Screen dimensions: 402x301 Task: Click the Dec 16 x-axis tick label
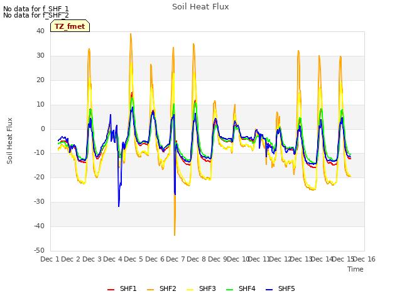(x=364, y=259)
